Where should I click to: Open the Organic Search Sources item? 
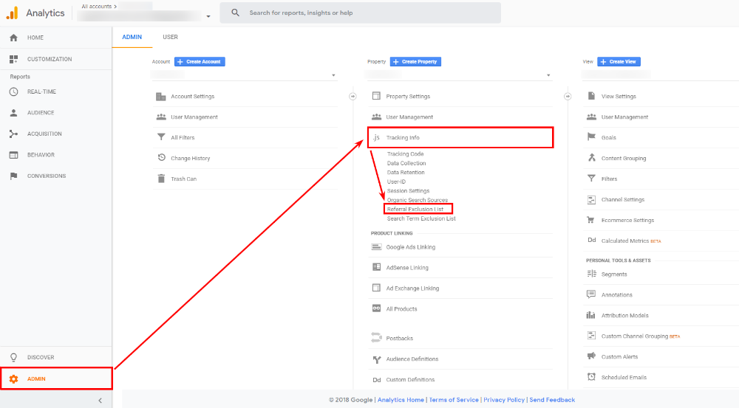coord(418,200)
